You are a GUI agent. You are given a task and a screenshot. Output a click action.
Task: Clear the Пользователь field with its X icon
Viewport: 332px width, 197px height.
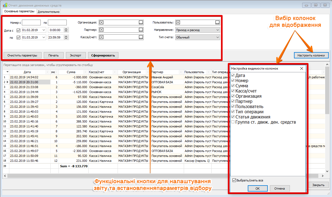click(x=178, y=22)
